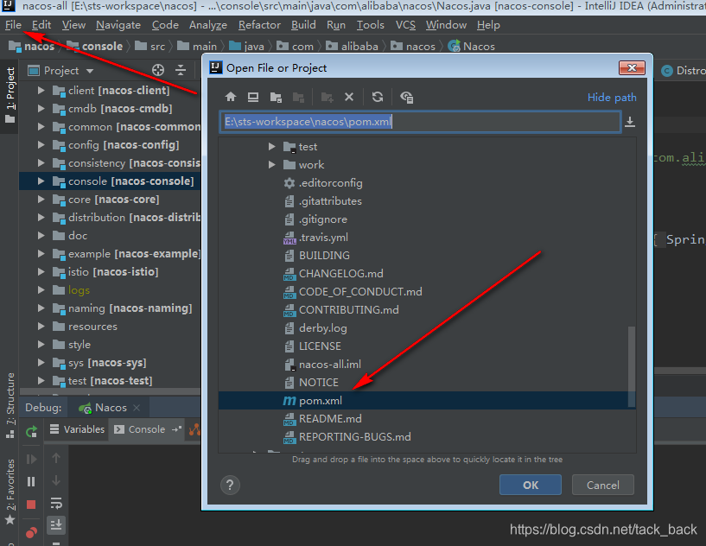Jump to project directory icon in dialog
The image size is (706, 546).
pyautogui.click(x=276, y=97)
